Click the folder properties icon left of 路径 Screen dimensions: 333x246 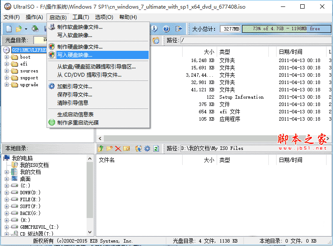coord(156,40)
